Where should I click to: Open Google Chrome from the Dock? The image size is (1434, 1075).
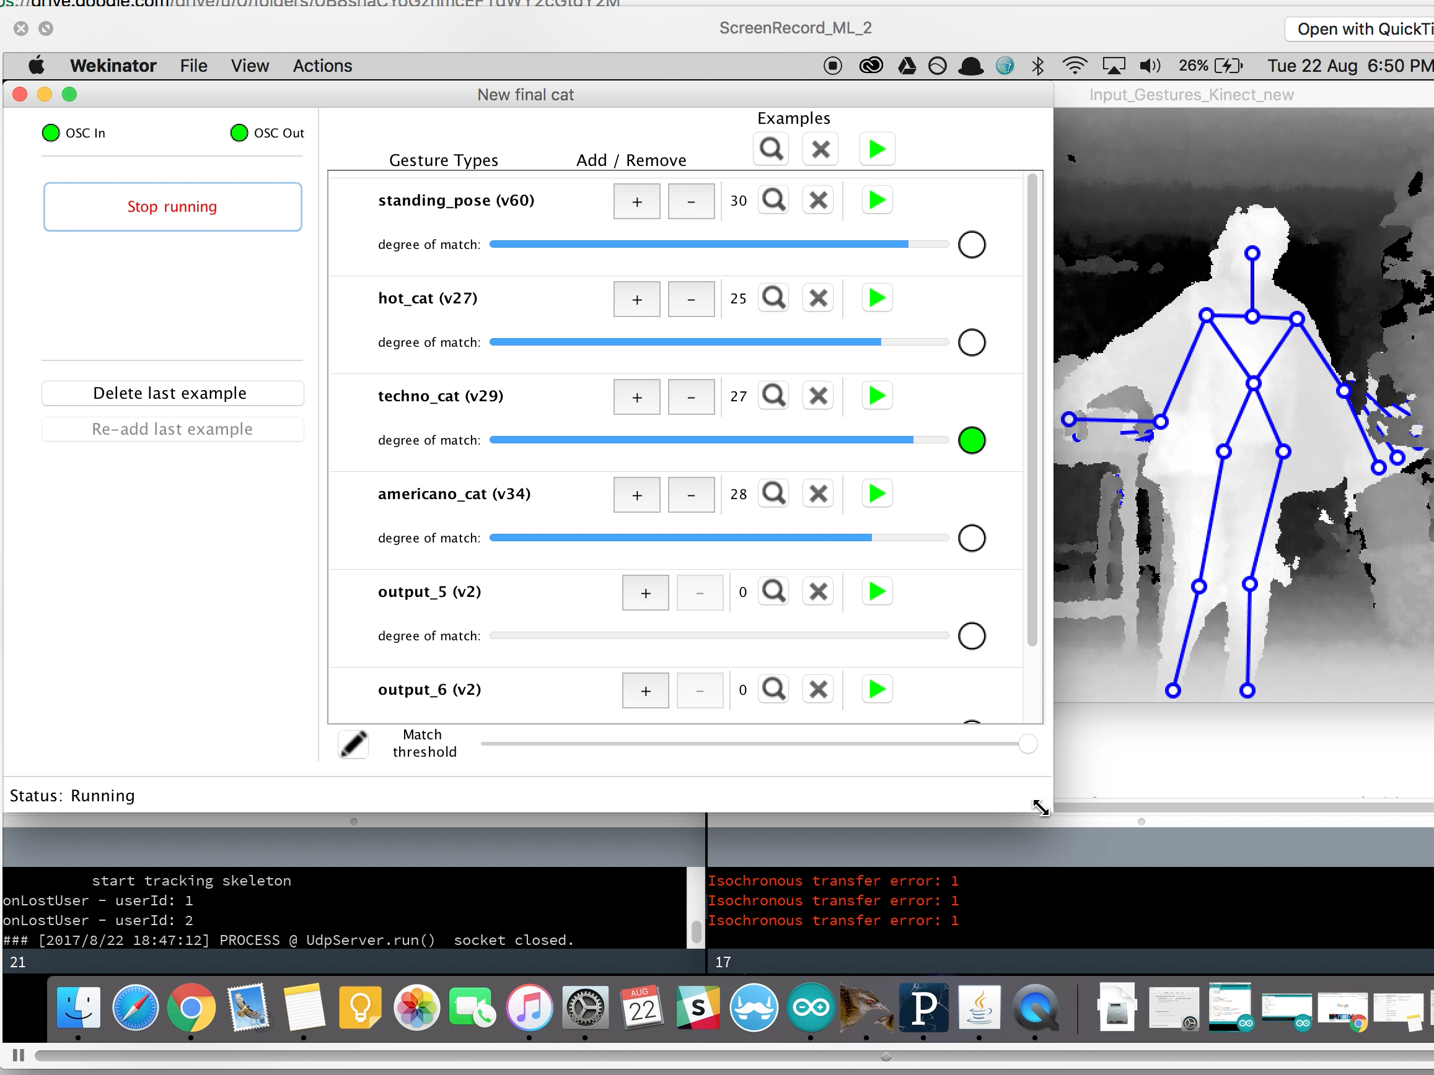tap(191, 1008)
